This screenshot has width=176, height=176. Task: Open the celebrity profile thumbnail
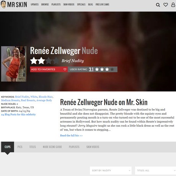point(13,64)
